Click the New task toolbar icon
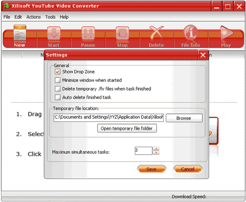246x202 pixels. [20, 33]
